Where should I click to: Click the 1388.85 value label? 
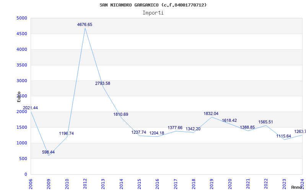coord(247,127)
